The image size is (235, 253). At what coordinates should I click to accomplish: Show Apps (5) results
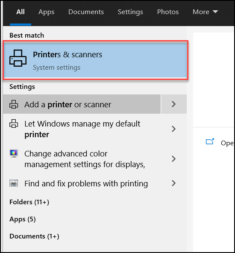22,219
